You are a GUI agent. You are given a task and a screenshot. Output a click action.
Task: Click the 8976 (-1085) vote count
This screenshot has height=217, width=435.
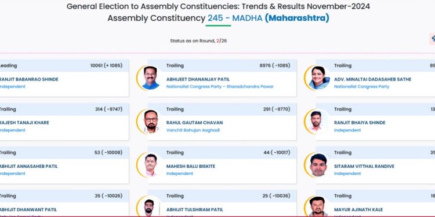click(275, 65)
